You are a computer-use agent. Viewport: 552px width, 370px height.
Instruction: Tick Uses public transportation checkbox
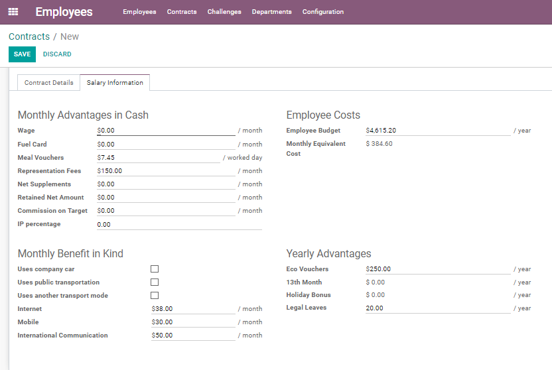155,282
